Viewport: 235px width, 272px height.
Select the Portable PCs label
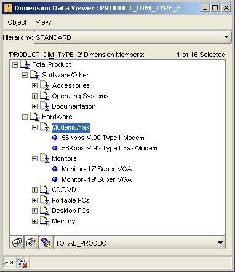pyautogui.click(x=71, y=200)
